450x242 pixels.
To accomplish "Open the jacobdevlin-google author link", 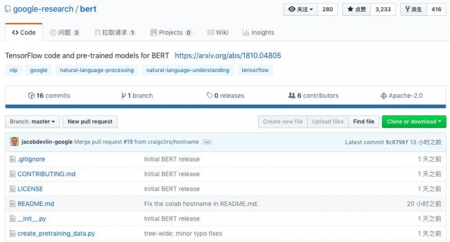I will [x=47, y=142].
